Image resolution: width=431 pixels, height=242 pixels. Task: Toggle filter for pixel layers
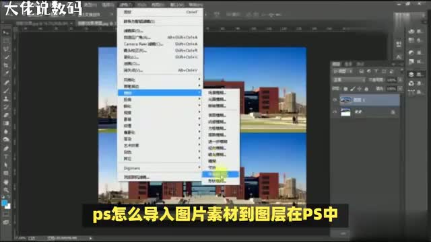click(362, 71)
